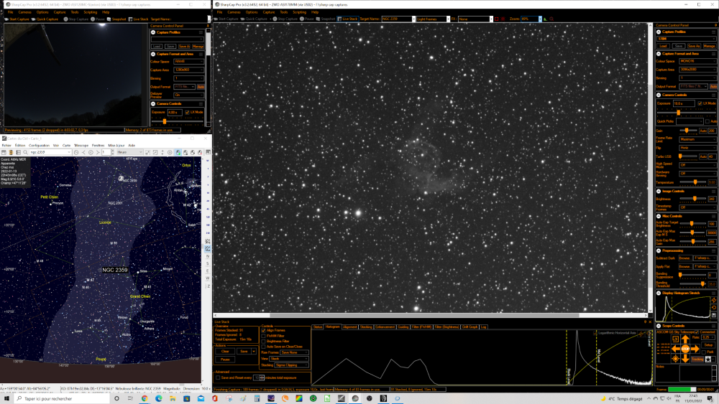Click the calendar icon in Cartes du Ciel toolbar
Image resolution: width=719 pixels, height=404 pixels.
4,152
